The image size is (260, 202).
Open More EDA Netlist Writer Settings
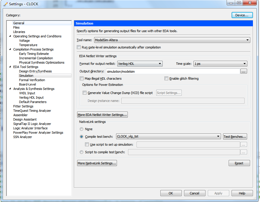pyautogui.click(x=102, y=115)
